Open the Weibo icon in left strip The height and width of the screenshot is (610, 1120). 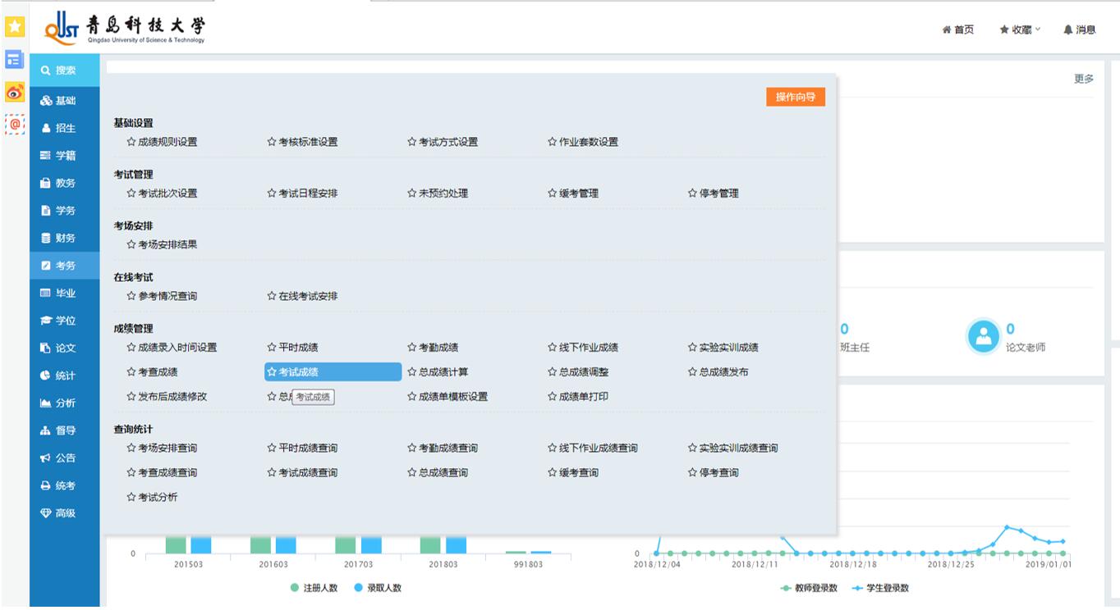click(14, 92)
